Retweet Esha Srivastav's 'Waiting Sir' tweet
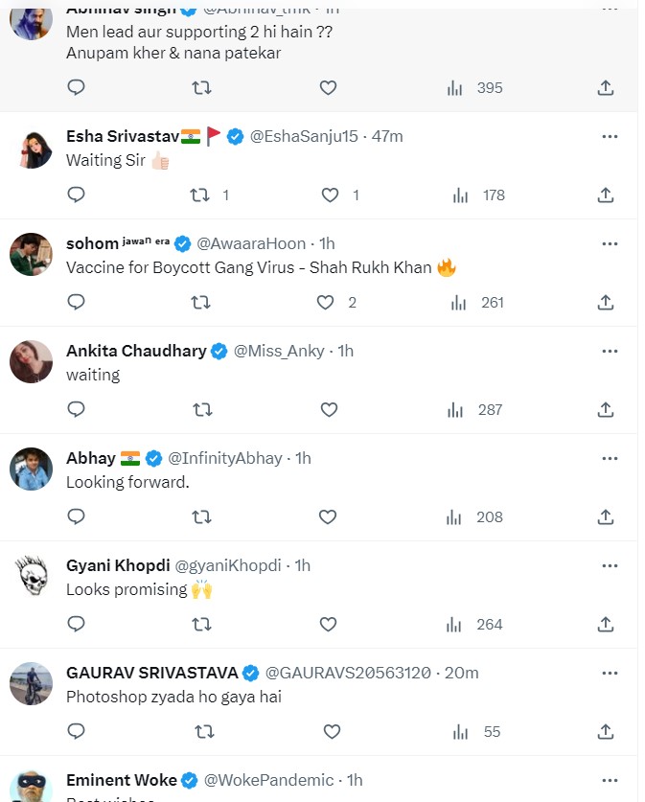This screenshot has width=645, height=802. [200, 195]
